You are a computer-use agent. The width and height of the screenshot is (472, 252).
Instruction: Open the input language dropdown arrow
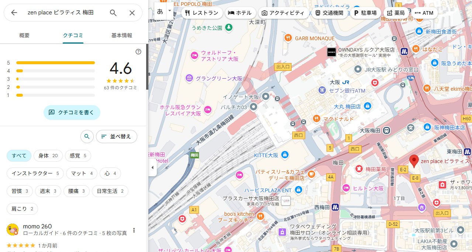pos(170,11)
